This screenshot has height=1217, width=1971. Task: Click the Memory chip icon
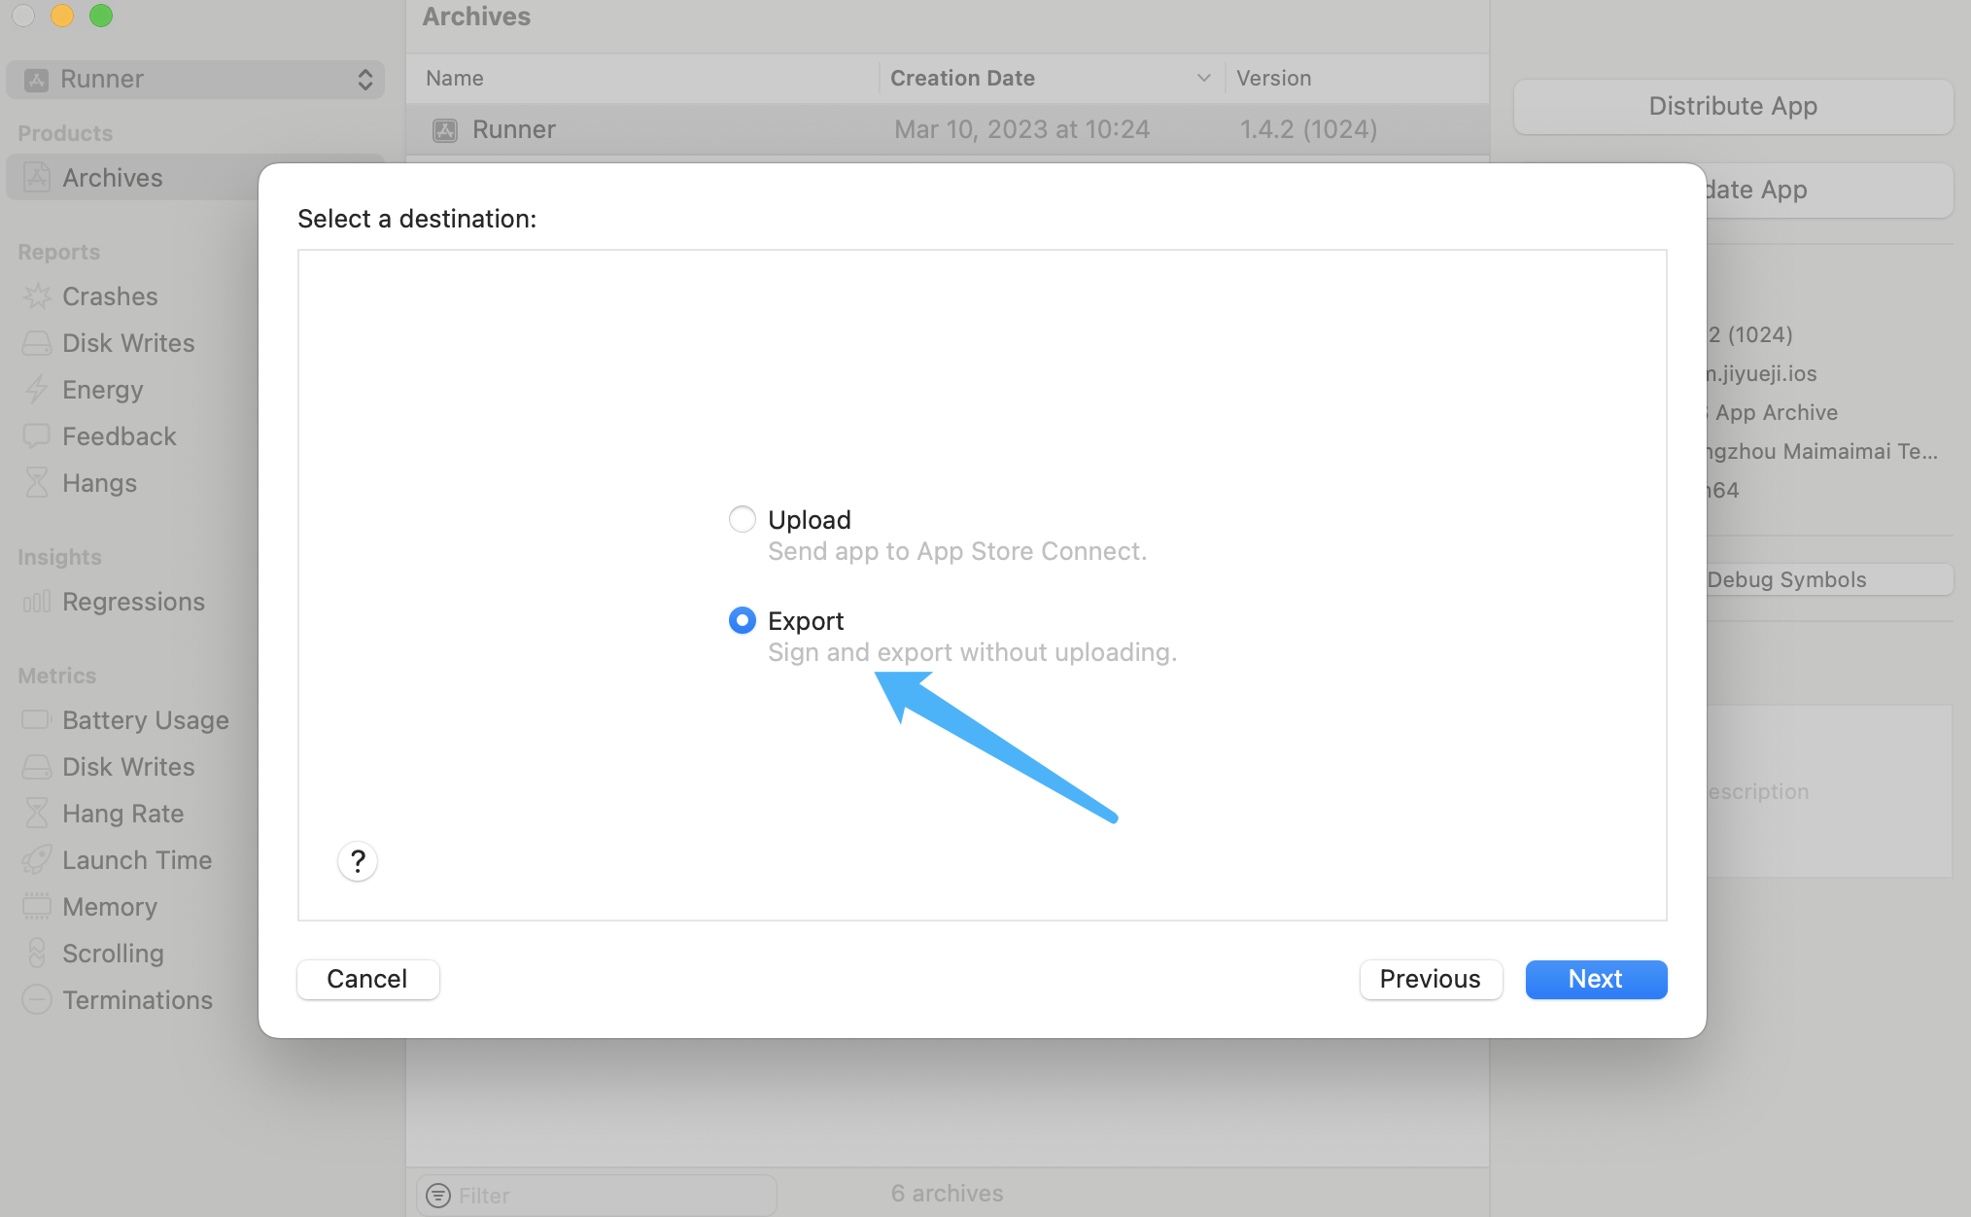(x=37, y=907)
